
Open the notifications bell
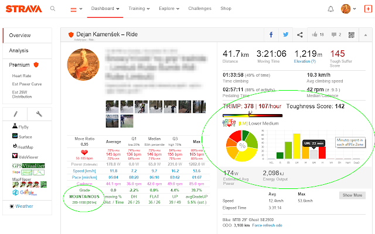click(330, 9)
